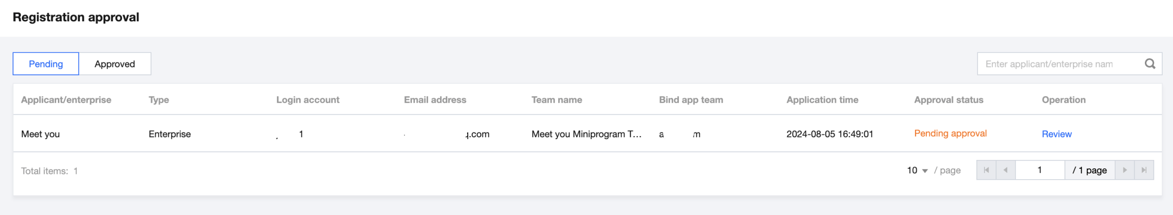Click the orange Pending approval status

coord(950,133)
